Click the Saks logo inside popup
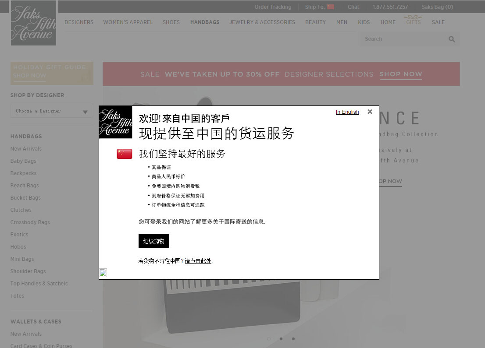Image resolution: width=485 pixels, height=348 pixels. [115, 122]
